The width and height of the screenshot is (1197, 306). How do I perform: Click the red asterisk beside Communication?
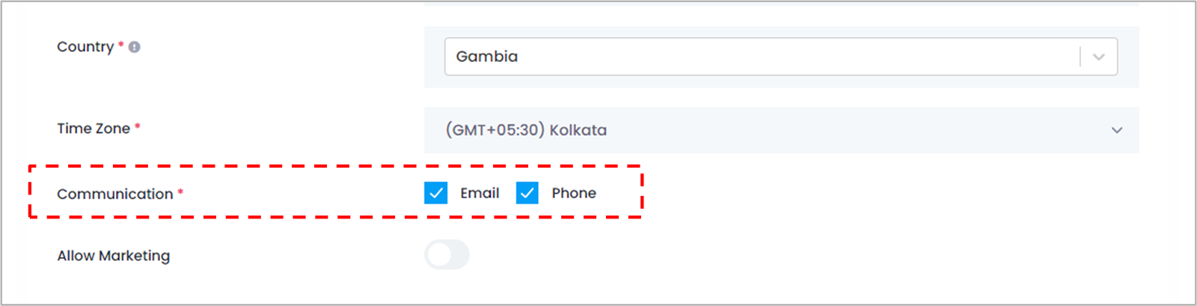pyautogui.click(x=180, y=193)
